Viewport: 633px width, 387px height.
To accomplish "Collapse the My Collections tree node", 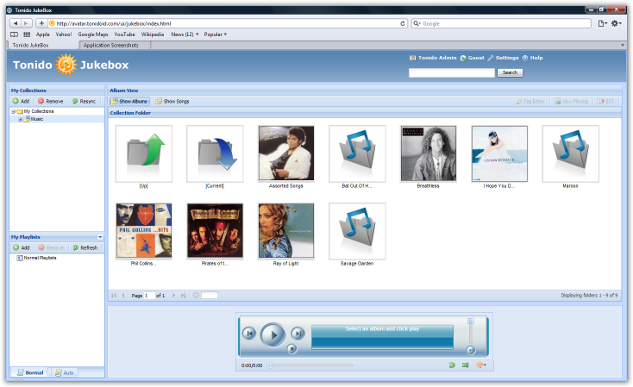I will click(13, 111).
